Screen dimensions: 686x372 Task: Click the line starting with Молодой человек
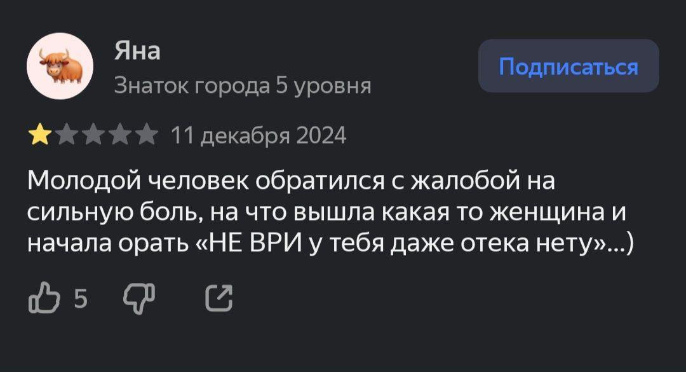pos(292,181)
